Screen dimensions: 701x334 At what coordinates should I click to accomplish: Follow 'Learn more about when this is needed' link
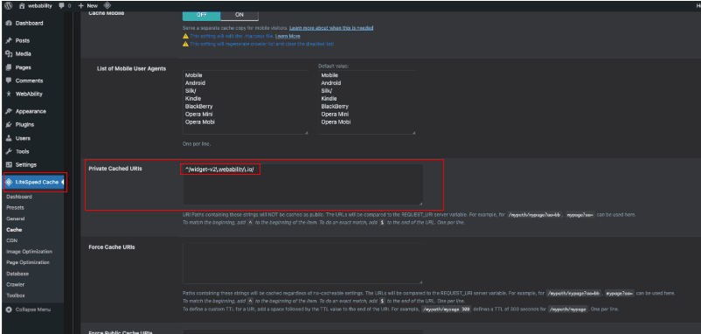click(x=331, y=28)
